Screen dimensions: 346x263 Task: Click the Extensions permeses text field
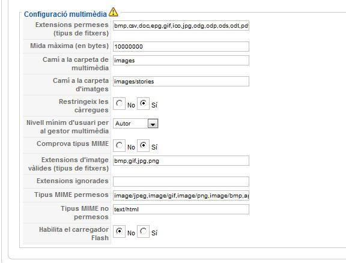(181, 26)
